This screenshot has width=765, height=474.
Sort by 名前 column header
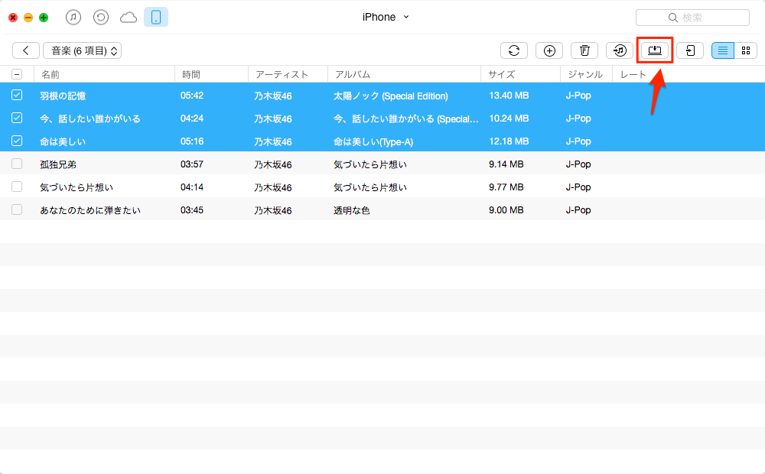104,75
